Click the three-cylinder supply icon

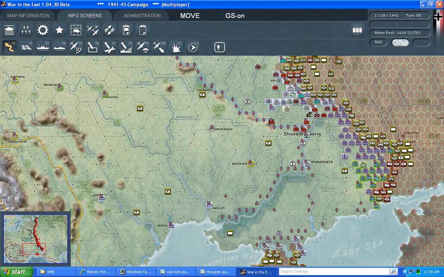[357, 30]
